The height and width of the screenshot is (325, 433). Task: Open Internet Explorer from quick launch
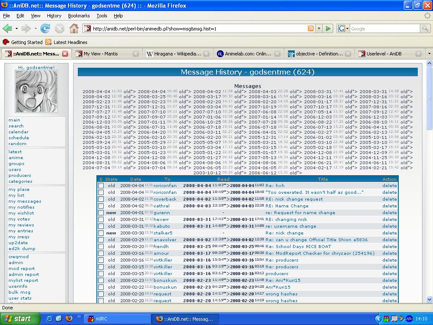coord(49,319)
